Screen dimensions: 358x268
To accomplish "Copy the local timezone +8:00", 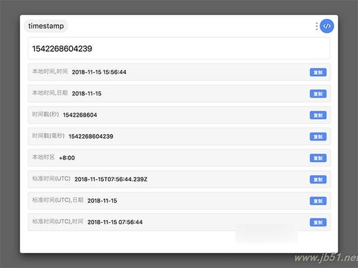I will [x=318, y=158].
